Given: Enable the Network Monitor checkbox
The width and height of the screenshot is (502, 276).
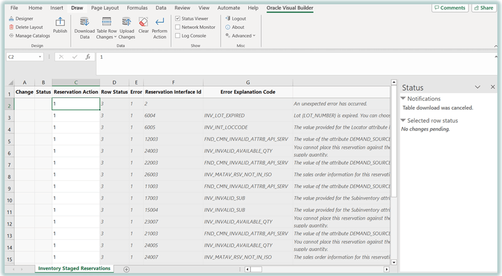Looking at the screenshot, I should pyautogui.click(x=178, y=27).
